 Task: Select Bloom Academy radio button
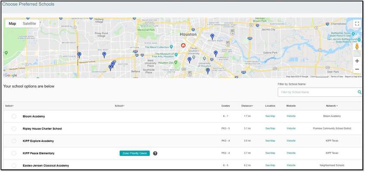click(x=14, y=116)
